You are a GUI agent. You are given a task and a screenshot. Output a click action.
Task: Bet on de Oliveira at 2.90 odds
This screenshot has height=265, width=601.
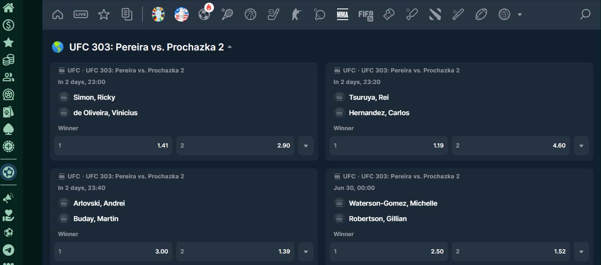click(x=235, y=146)
